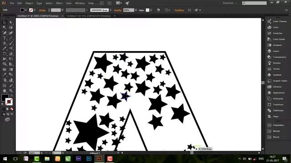Switch to the Untitled-5 document tab

[89, 16]
